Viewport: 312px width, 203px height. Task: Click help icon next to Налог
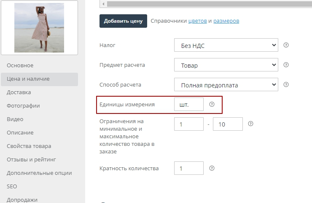point(286,45)
